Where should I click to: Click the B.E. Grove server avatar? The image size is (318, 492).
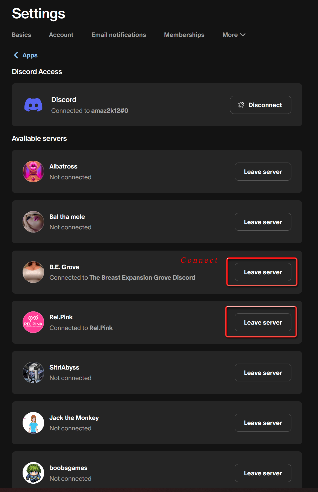[x=33, y=272]
